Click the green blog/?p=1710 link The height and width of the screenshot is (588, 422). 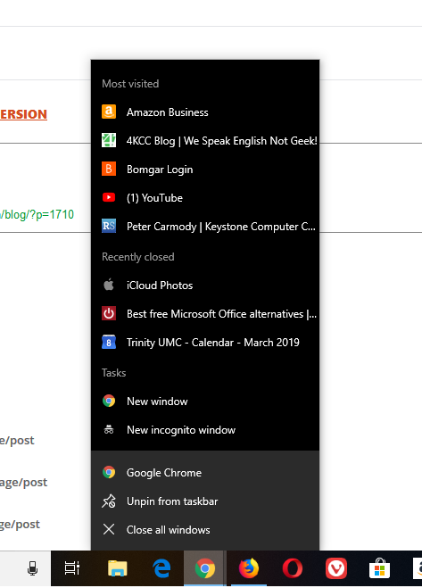point(37,214)
